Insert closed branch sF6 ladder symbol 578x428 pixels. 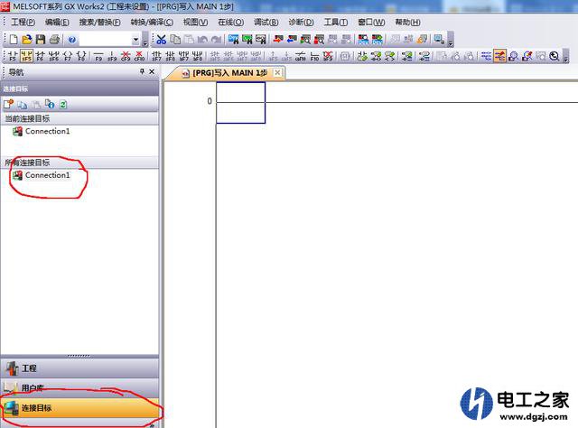click(x=54, y=56)
